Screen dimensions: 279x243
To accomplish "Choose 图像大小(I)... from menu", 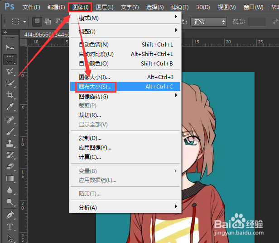I will [x=125, y=77].
